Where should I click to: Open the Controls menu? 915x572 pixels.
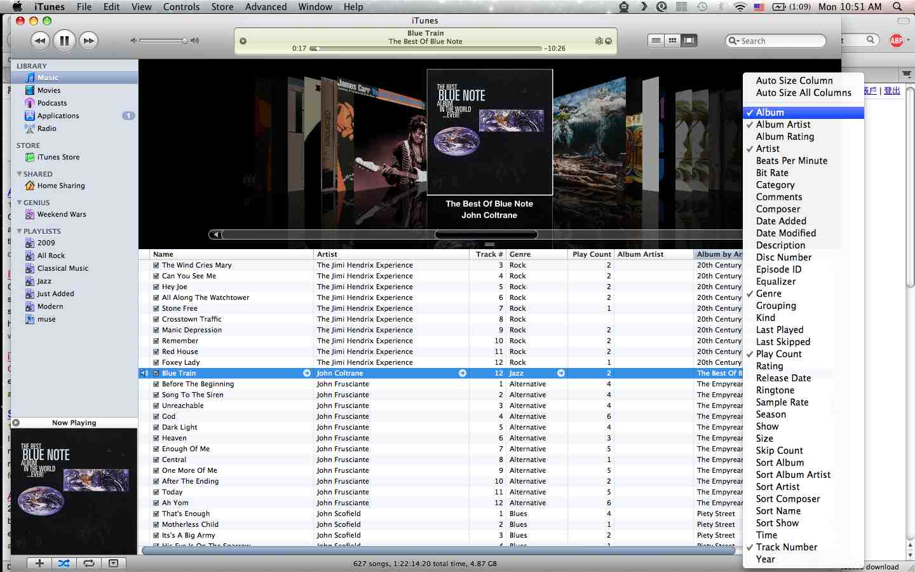(181, 6)
